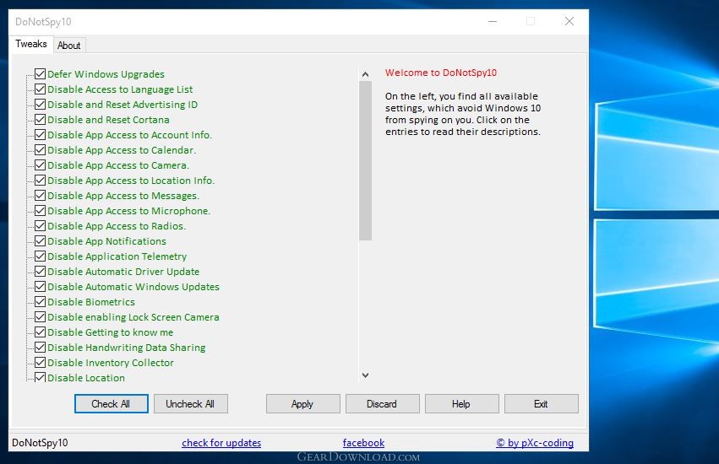Click scrollbar up arrow in tweaks list
This screenshot has height=464, width=719.
coord(365,74)
